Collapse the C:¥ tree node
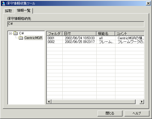The image size is (152, 119). click(10, 33)
